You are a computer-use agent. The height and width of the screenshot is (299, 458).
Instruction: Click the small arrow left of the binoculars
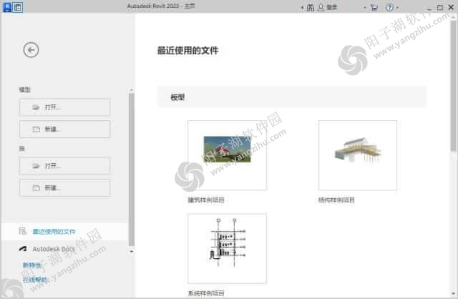[x=302, y=8]
